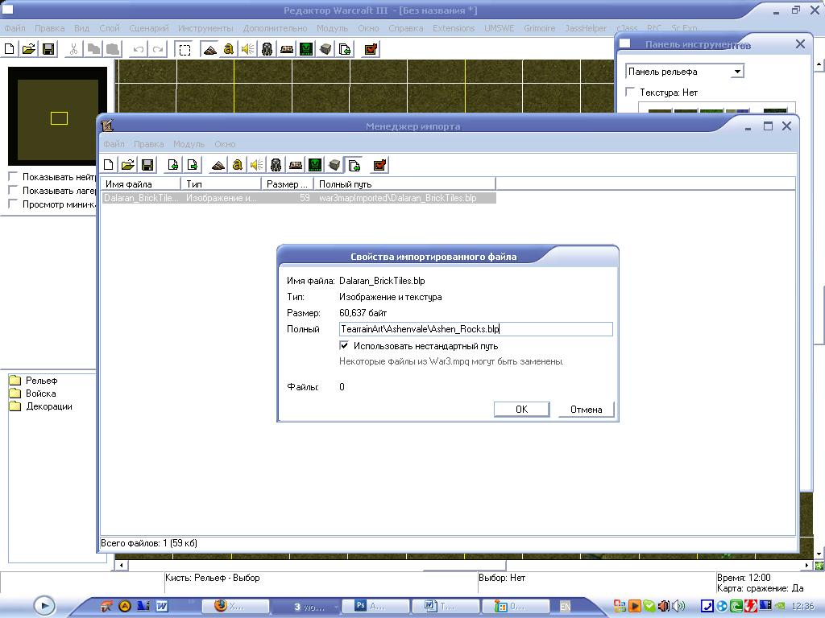
Task: Open Object Editor from main toolbar
Action: 267,50
